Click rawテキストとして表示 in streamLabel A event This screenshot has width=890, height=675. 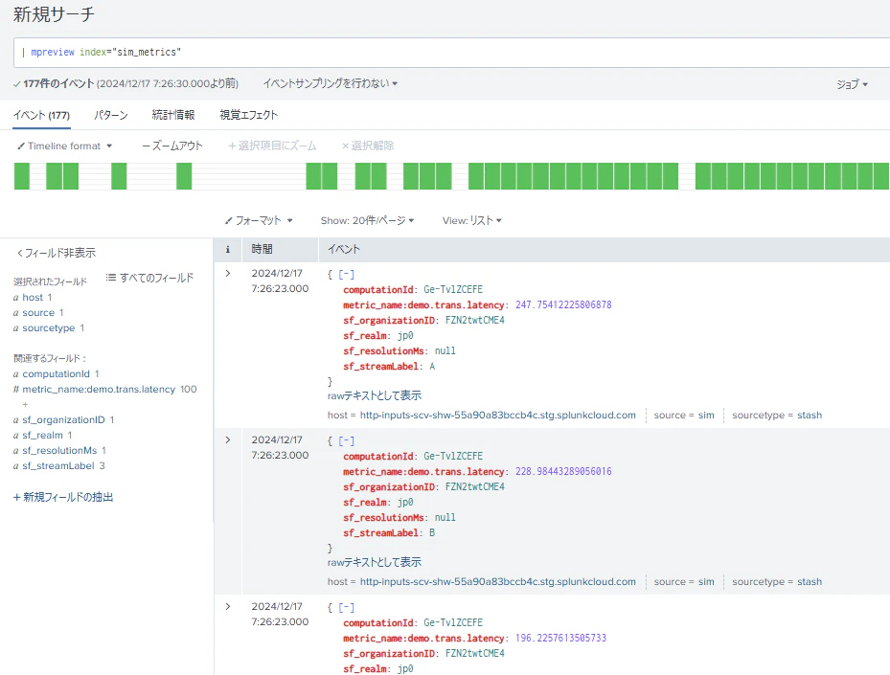tap(375, 395)
